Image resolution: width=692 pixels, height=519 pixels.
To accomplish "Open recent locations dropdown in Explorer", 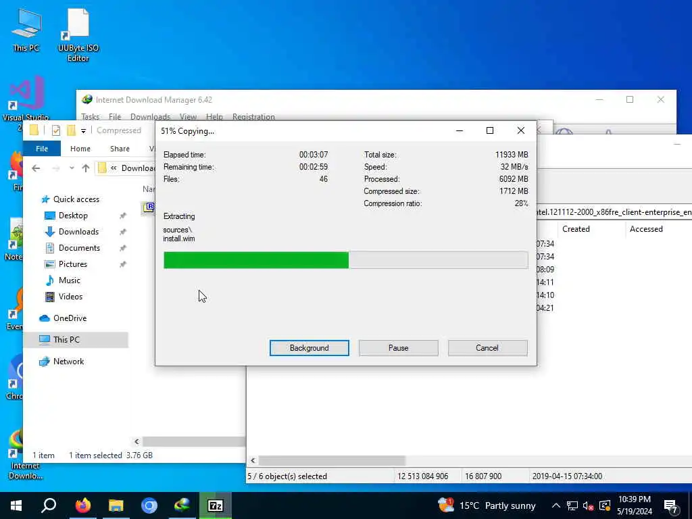I will pyautogui.click(x=72, y=168).
